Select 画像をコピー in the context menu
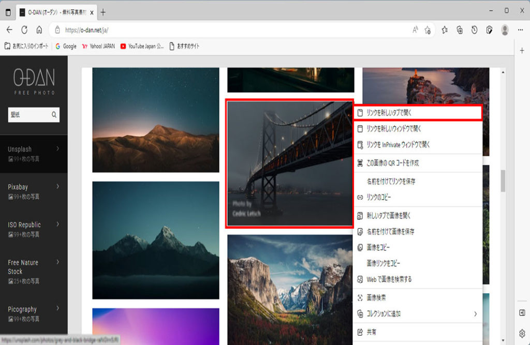This screenshot has height=345, width=530. [378, 247]
